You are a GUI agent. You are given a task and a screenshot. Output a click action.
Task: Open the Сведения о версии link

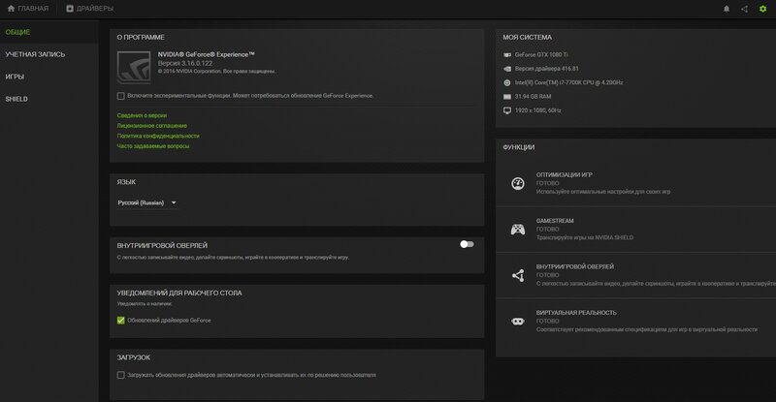click(x=142, y=115)
